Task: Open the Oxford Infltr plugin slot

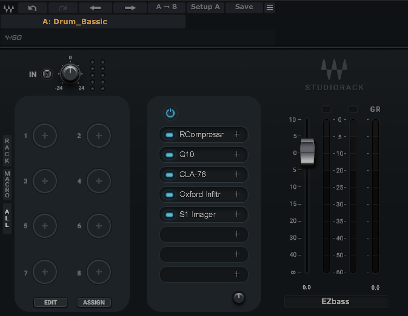Action: (204, 194)
